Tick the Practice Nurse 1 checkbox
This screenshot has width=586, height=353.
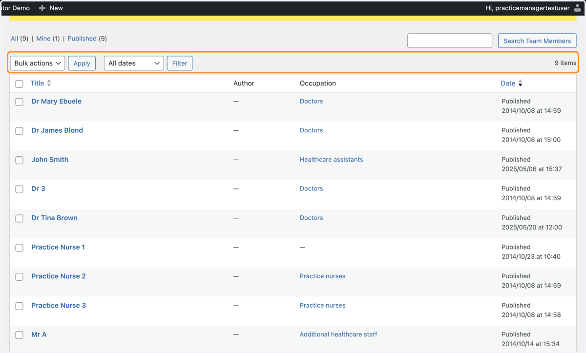pos(20,248)
